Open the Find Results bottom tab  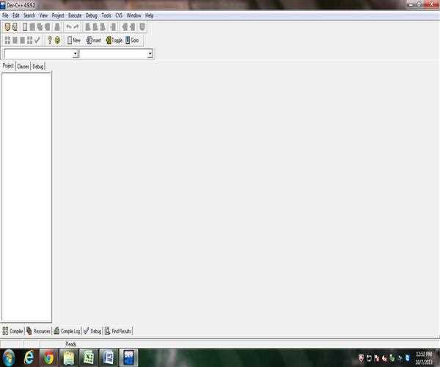[x=118, y=331]
